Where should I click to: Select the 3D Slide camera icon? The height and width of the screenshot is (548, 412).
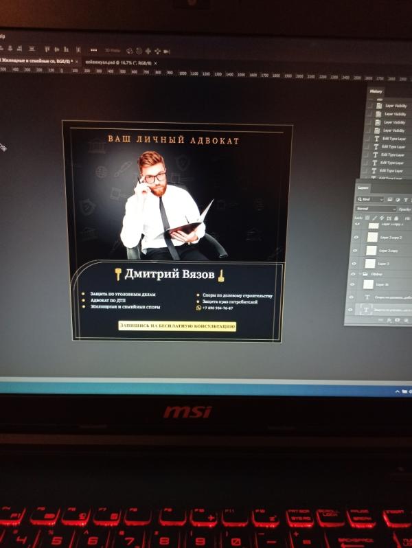click(158, 52)
